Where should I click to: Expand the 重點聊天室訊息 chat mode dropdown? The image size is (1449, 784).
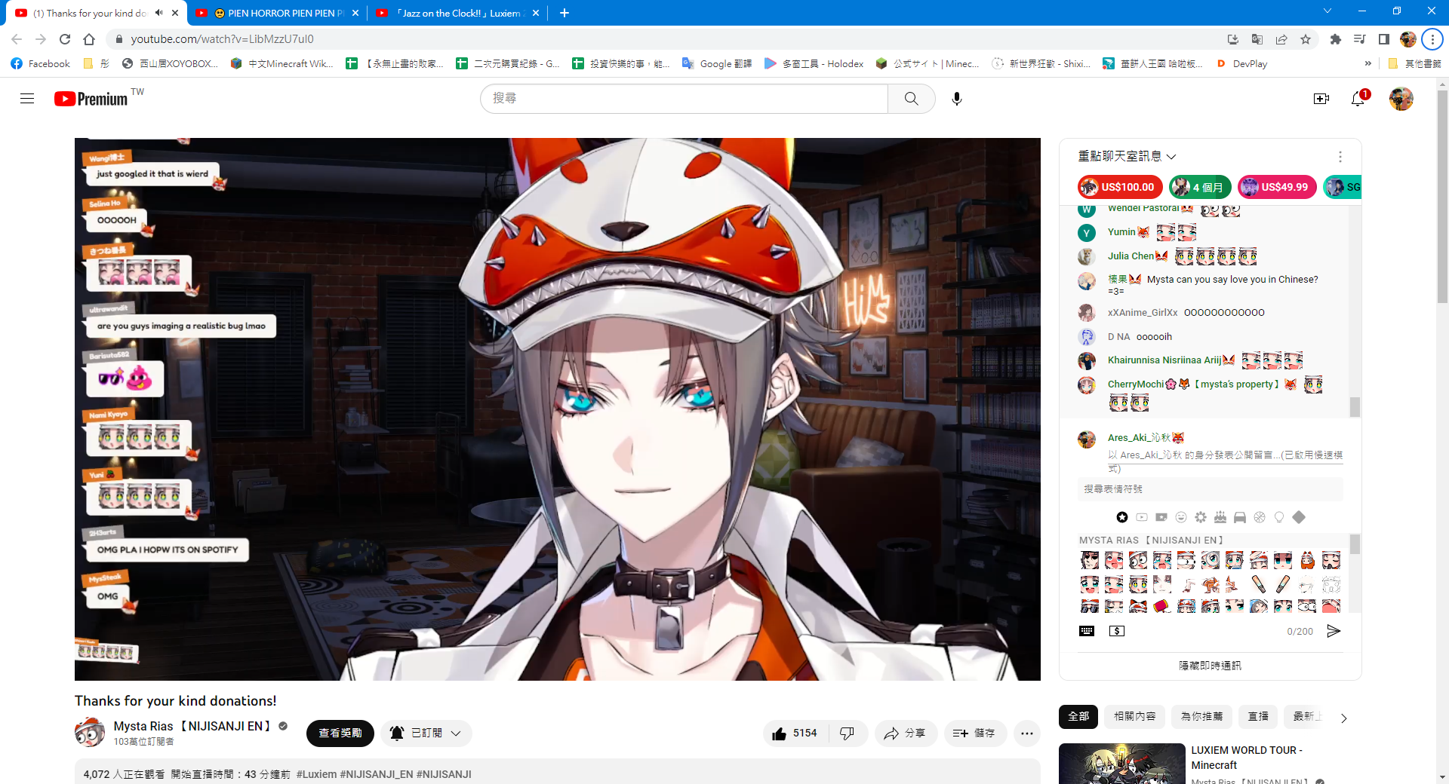pos(1127,156)
